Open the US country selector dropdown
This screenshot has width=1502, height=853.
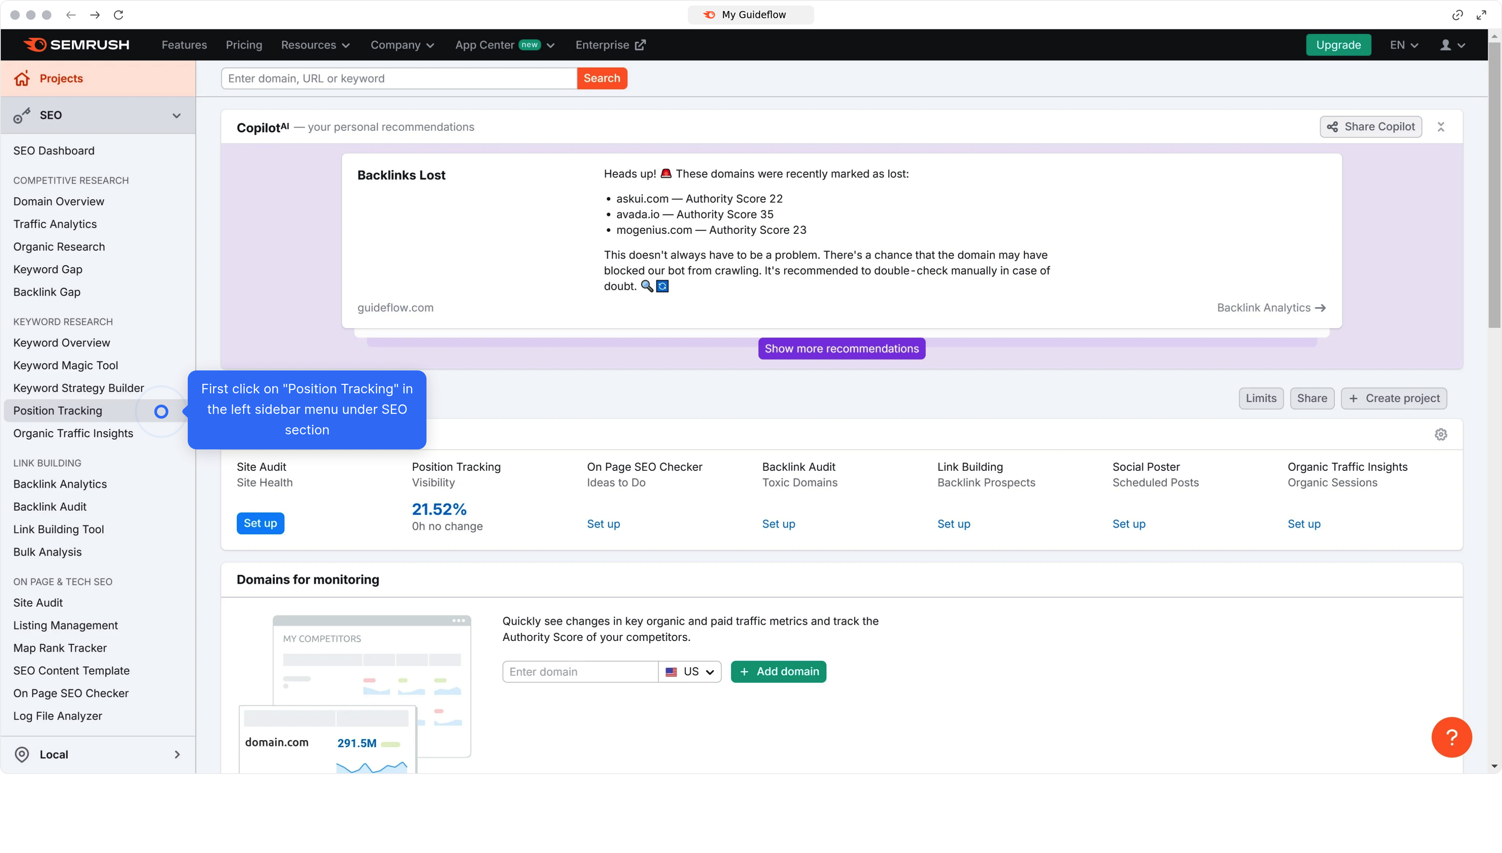point(690,671)
